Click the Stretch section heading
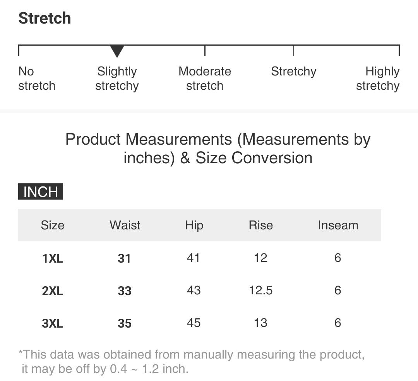The height and width of the screenshot is (381, 418). point(45,18)
